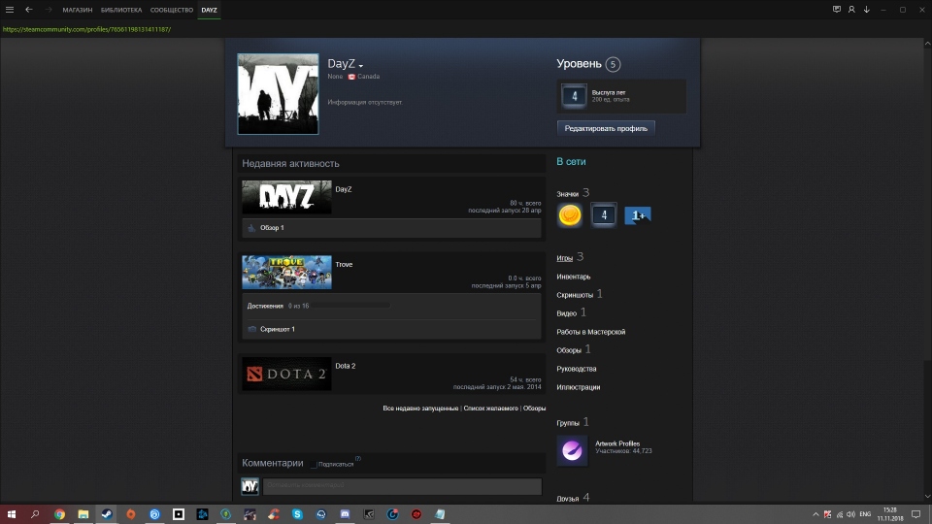Click the large DayZ profile avatar
Image resolution: width=932 pixels, height=524 pixels.
[x=279, y=94]
